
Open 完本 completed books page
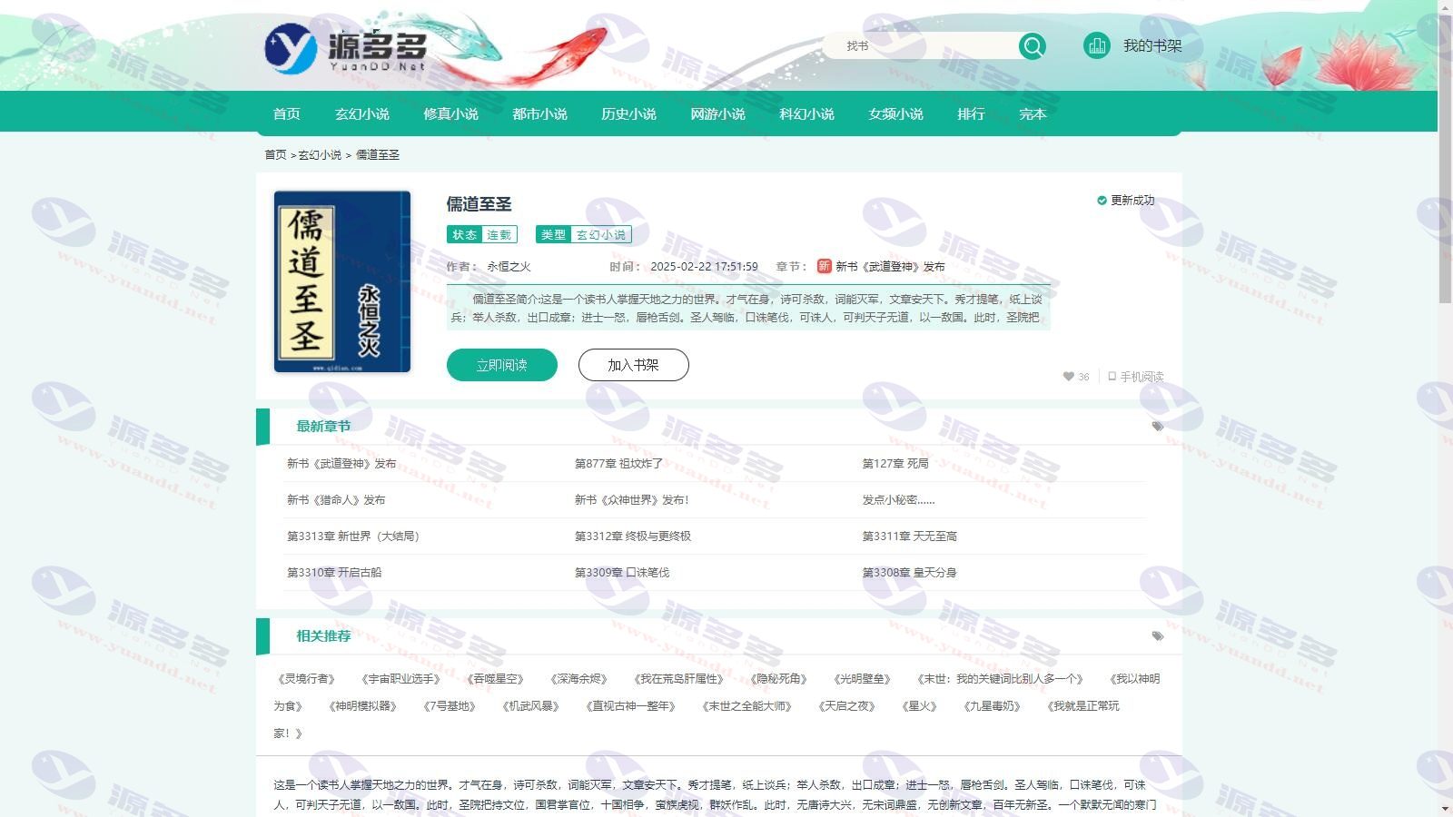pyautogui.click(x=1033, y=113)
